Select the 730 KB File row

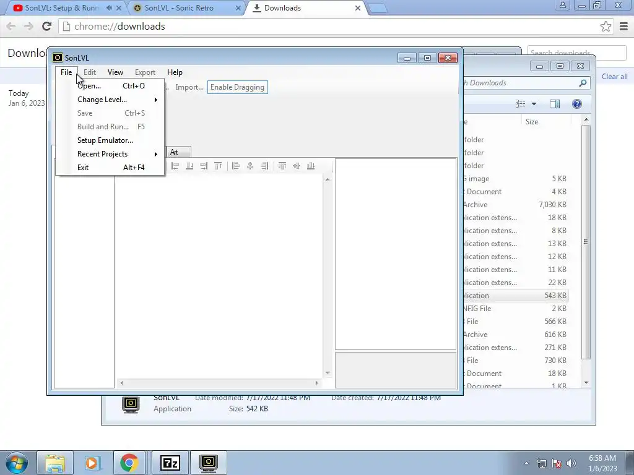tap(516, 361)
